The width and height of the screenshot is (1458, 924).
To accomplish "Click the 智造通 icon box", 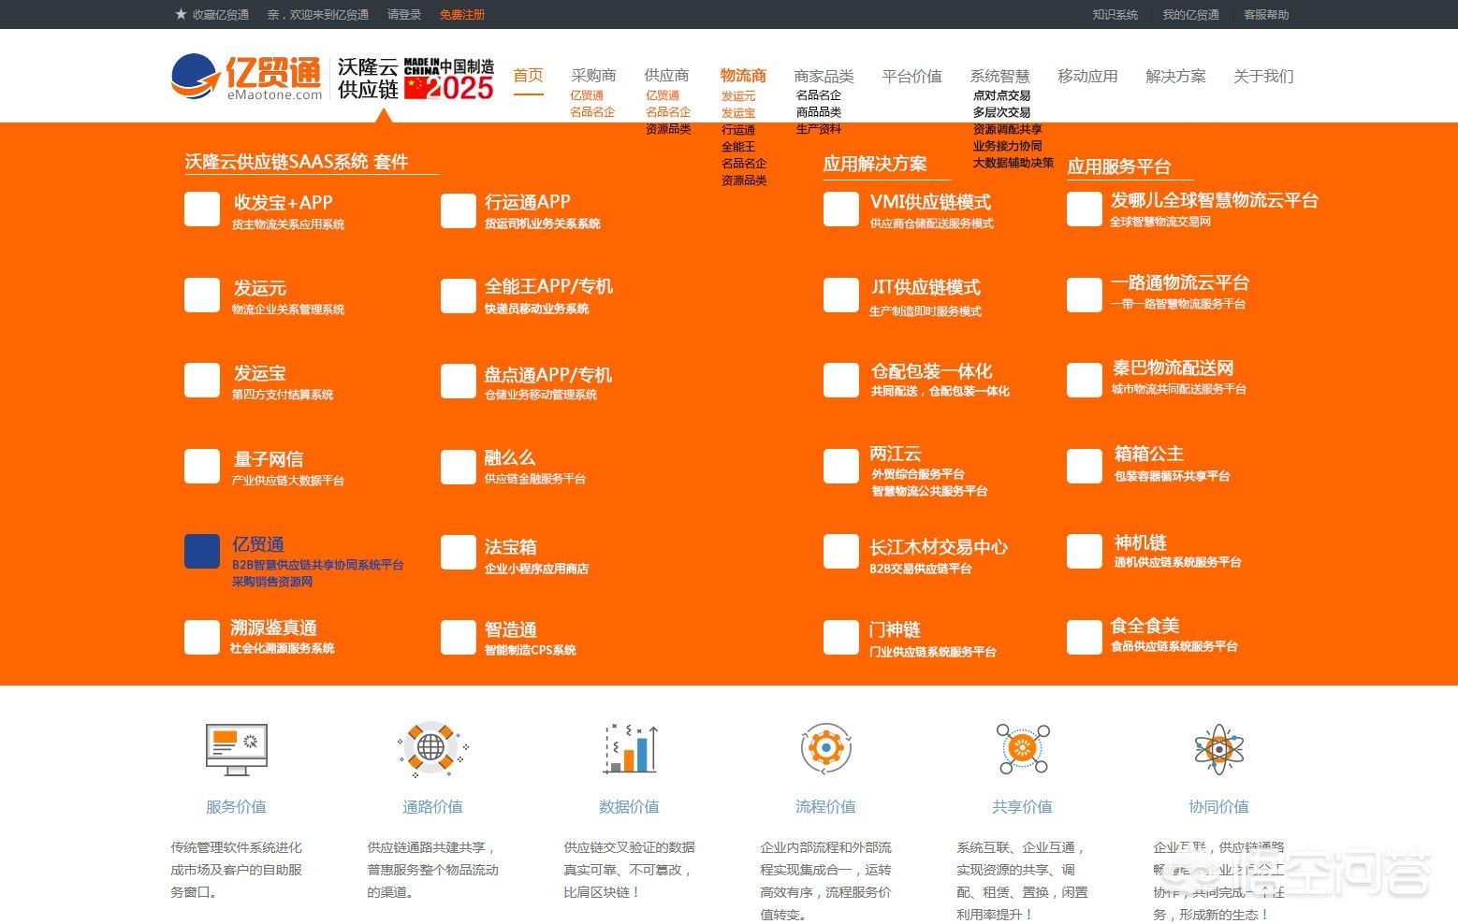I will coord(459,638).
